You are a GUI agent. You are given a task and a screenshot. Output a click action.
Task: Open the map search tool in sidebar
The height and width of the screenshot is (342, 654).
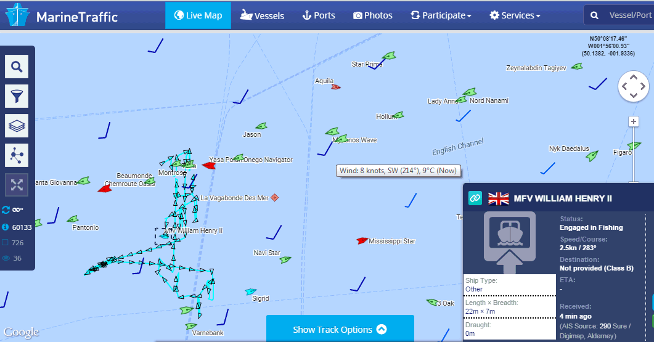click(17, 67)
